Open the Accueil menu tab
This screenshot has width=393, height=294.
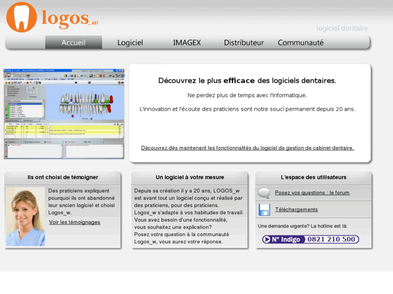coord(74,42)
